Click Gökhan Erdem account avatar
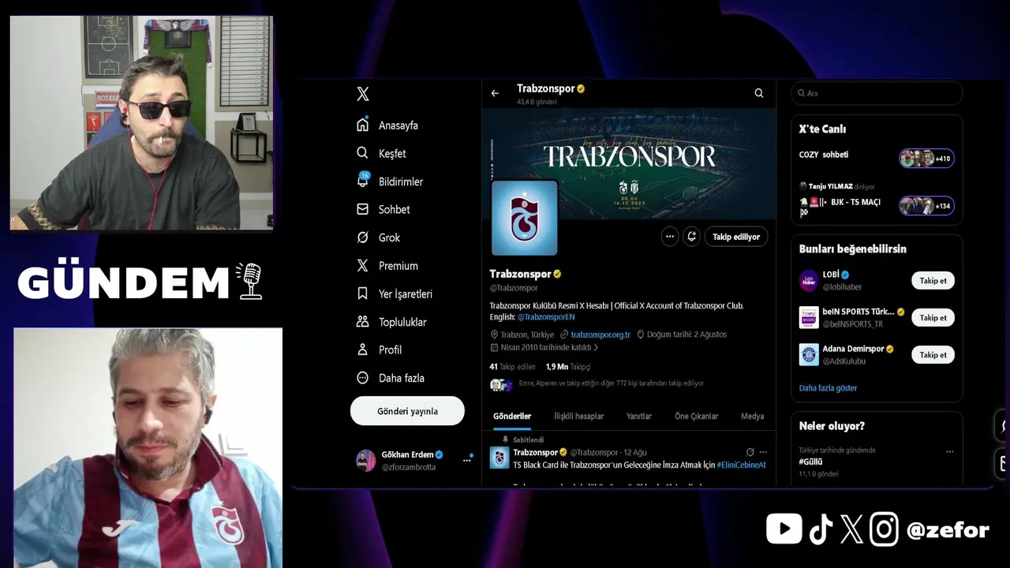Image resolution: width=1010 pixels, height=568 pixels. click(x=366, y=461)
